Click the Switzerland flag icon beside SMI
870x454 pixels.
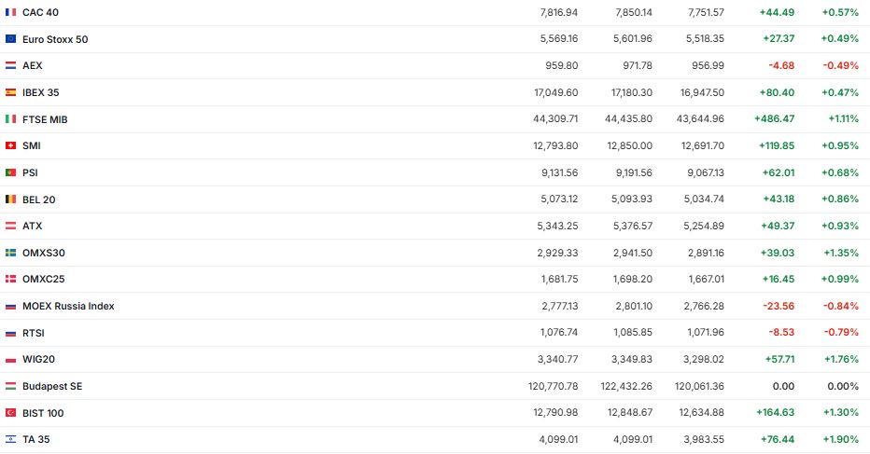tap(10, 145)
